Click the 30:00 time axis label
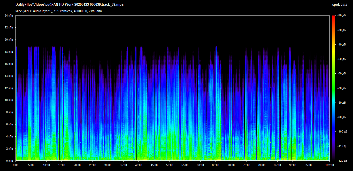 click(x=108, y=165)
